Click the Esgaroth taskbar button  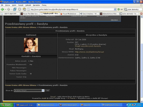(x=90, y=105)
